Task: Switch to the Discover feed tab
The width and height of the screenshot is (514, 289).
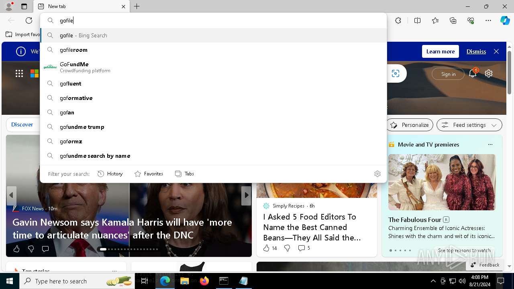Action: (22, 124)
